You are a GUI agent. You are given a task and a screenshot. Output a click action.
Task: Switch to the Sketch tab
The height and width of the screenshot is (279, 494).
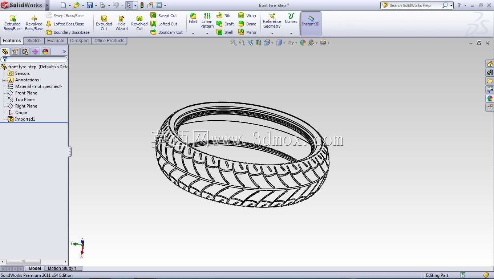point(34,41)
